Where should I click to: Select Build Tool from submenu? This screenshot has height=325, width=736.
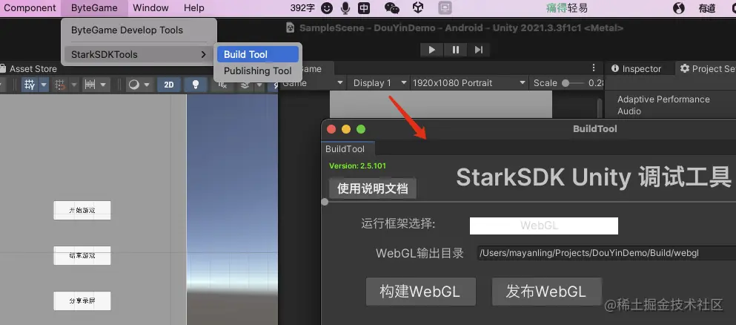point(258,54)
